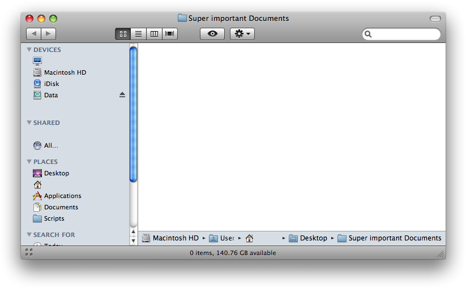This screenshot has width=466, height=288.
Task: Click Macintosh HD in the path bar
Action: 170,238
